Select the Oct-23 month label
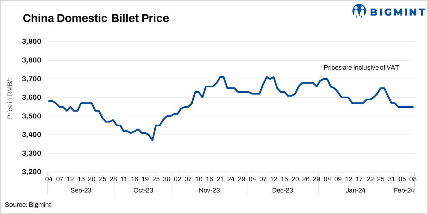Image resolution: width=428 pixels, height=214 pixels. pos(144,190)
